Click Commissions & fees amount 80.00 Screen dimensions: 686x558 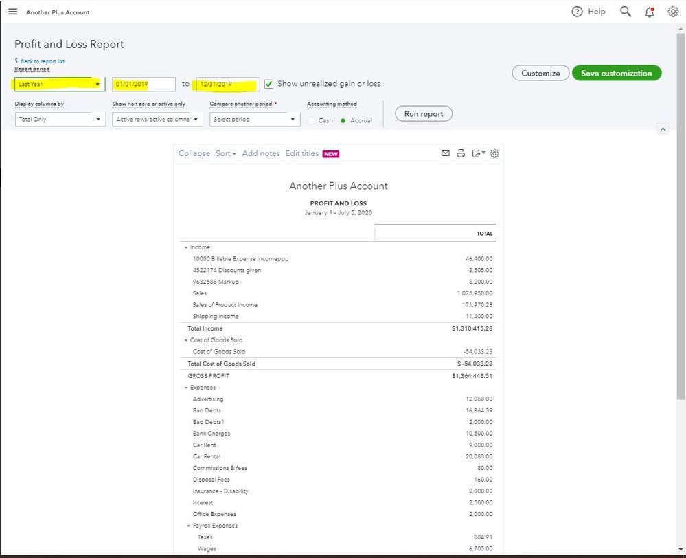coord(485,468)
